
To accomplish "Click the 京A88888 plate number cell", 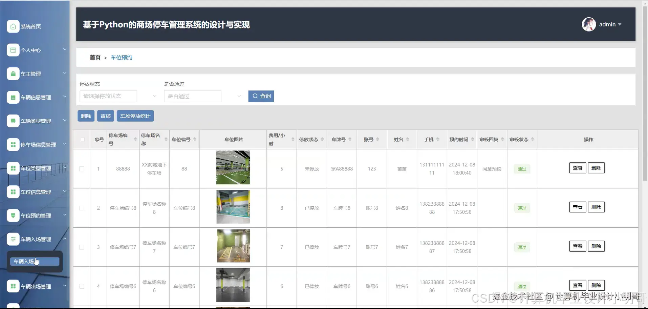I will (342, 169).
